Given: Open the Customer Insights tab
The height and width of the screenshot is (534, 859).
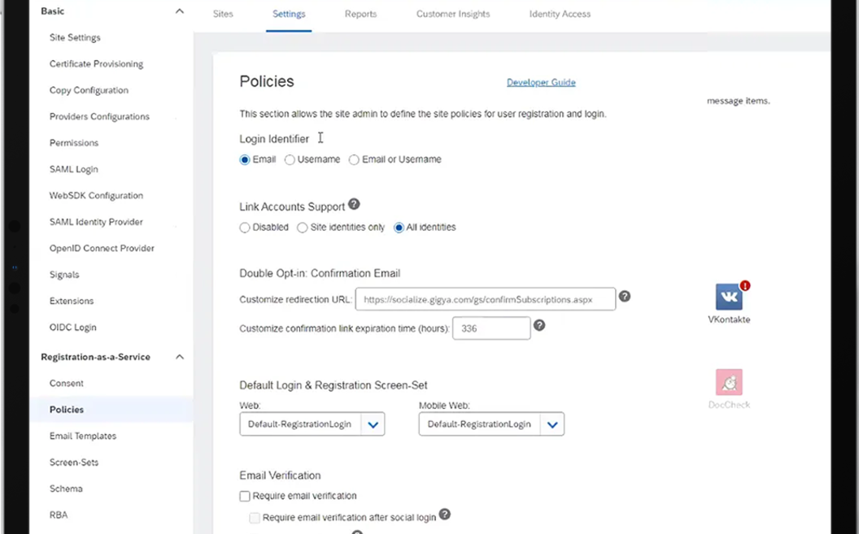Looking at the screenshot, I should pos(452,14).
